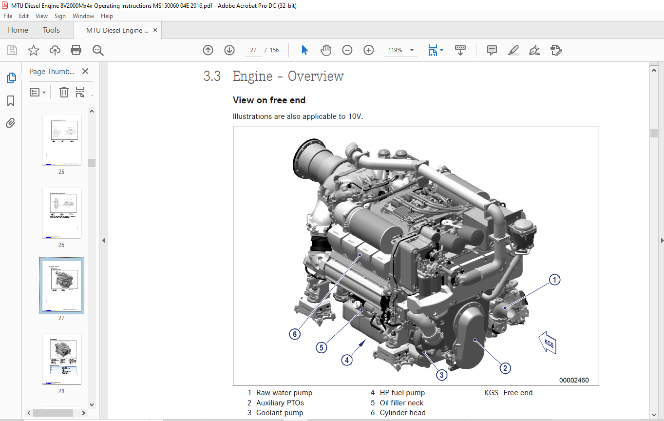Open the File menu

8,16
